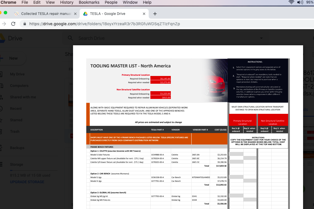
Task: Open the Help menu
Action: pyautogui.click(x=147, y=2)
